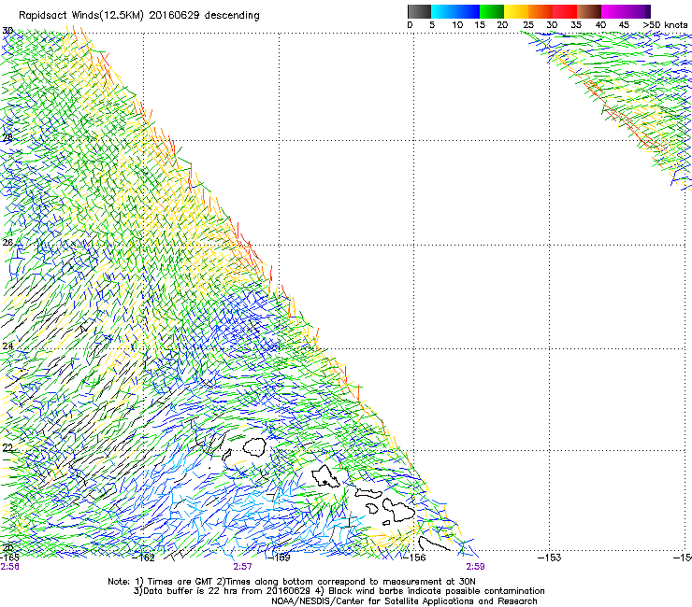Click the 'Data buffer is 22 hrs' note line
The image size is (692, 607).
pyautogui.click(x=339, y=591)
